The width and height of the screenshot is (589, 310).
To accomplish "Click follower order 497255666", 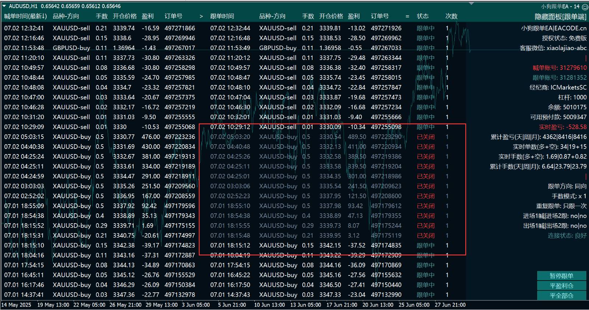I will [x=386, y=117].
